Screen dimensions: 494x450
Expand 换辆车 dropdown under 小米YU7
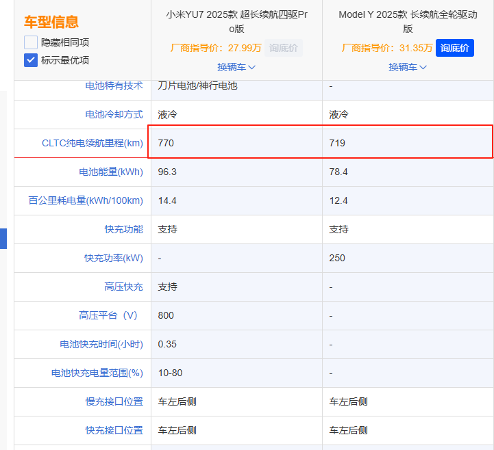[x=236, y=67]
